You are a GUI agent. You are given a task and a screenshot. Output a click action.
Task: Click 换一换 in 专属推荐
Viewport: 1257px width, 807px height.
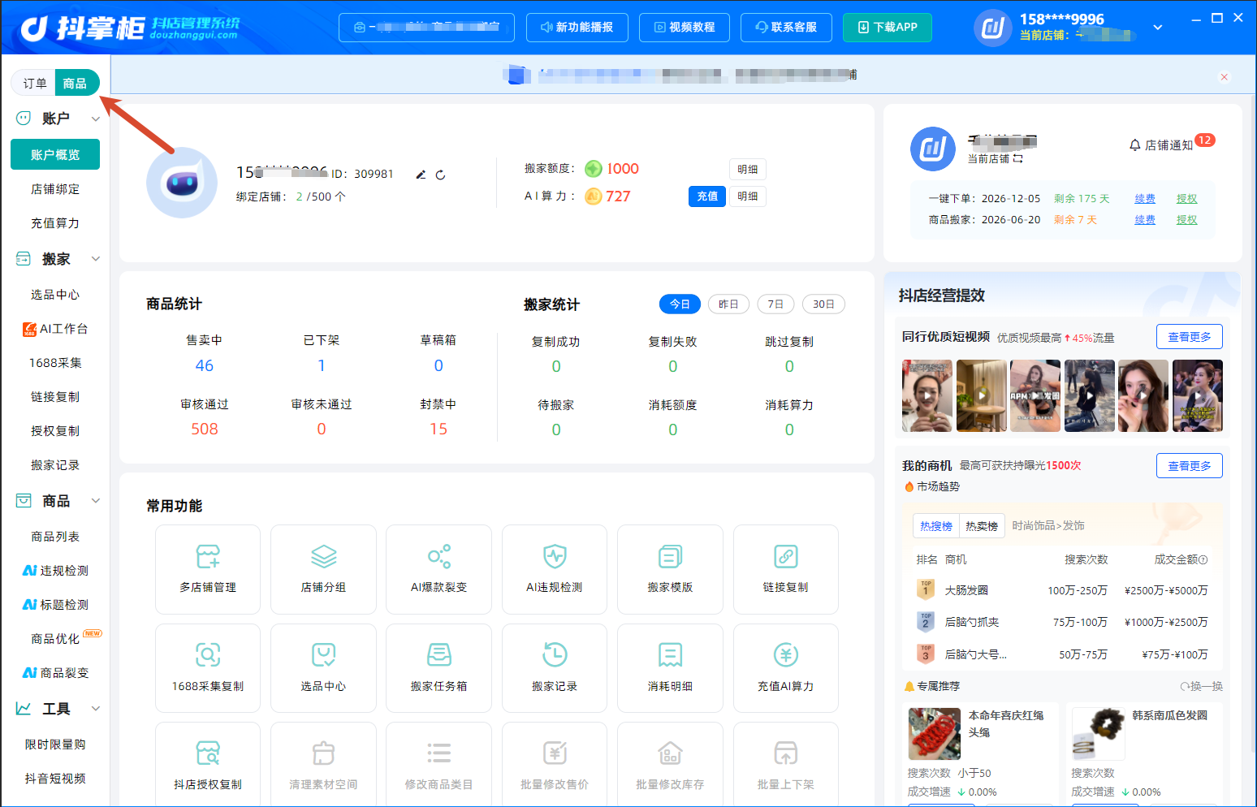point(1202,686)
